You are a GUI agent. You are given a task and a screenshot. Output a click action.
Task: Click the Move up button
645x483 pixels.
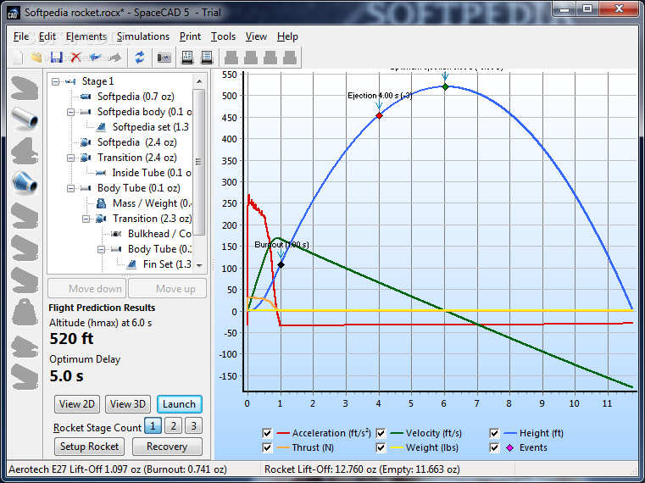(168, 288)
